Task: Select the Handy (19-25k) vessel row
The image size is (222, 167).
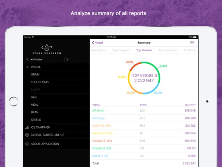Action: tap(144, 133)
